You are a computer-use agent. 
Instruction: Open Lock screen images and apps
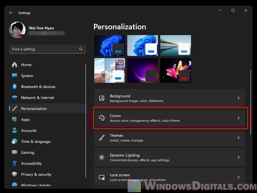coord(170,177)
